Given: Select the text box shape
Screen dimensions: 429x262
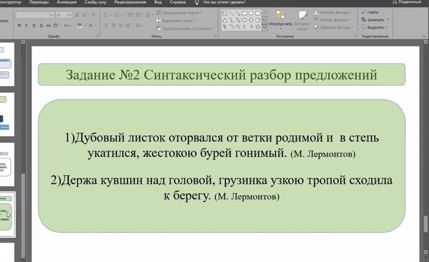Looking at the screenshot, I should coord(225,13).
